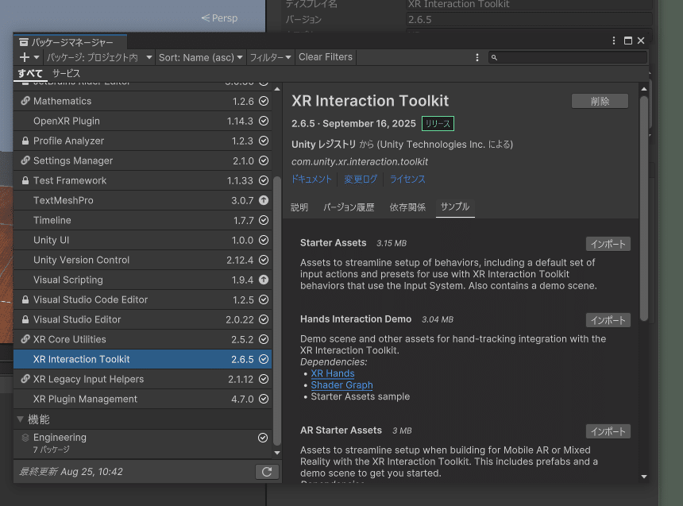Click the update arrow icon for Visual Scripting
683x506 pixels.
tap(264, 280)
